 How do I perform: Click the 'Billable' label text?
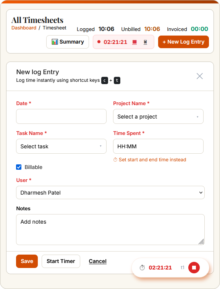coord(34,167)
